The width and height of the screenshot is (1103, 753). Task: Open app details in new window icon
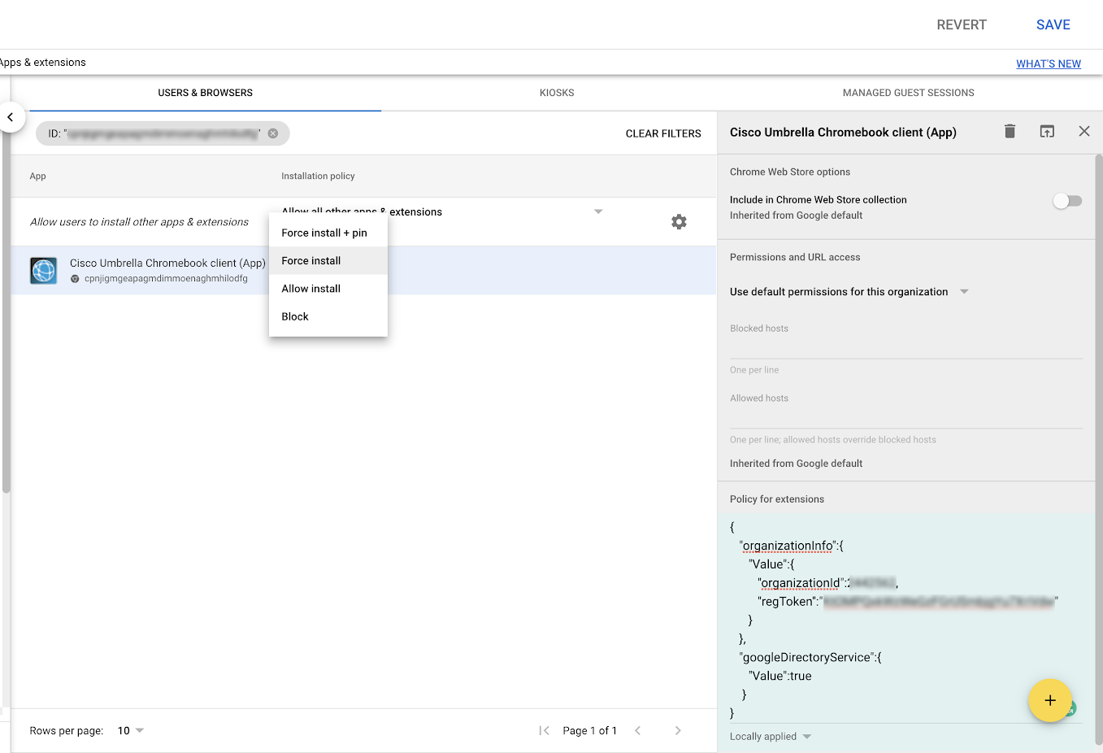point(1047,131)
